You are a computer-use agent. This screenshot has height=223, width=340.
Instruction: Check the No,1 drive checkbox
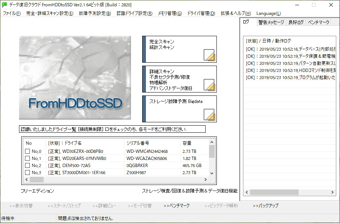[28, 158]
